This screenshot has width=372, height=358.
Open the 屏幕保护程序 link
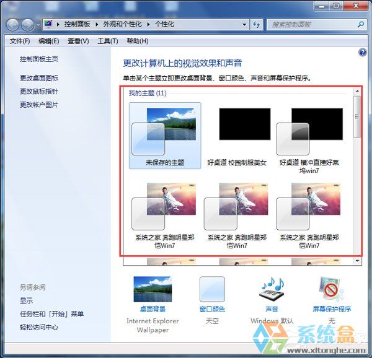pyautogui.click(x=332, y=309)
